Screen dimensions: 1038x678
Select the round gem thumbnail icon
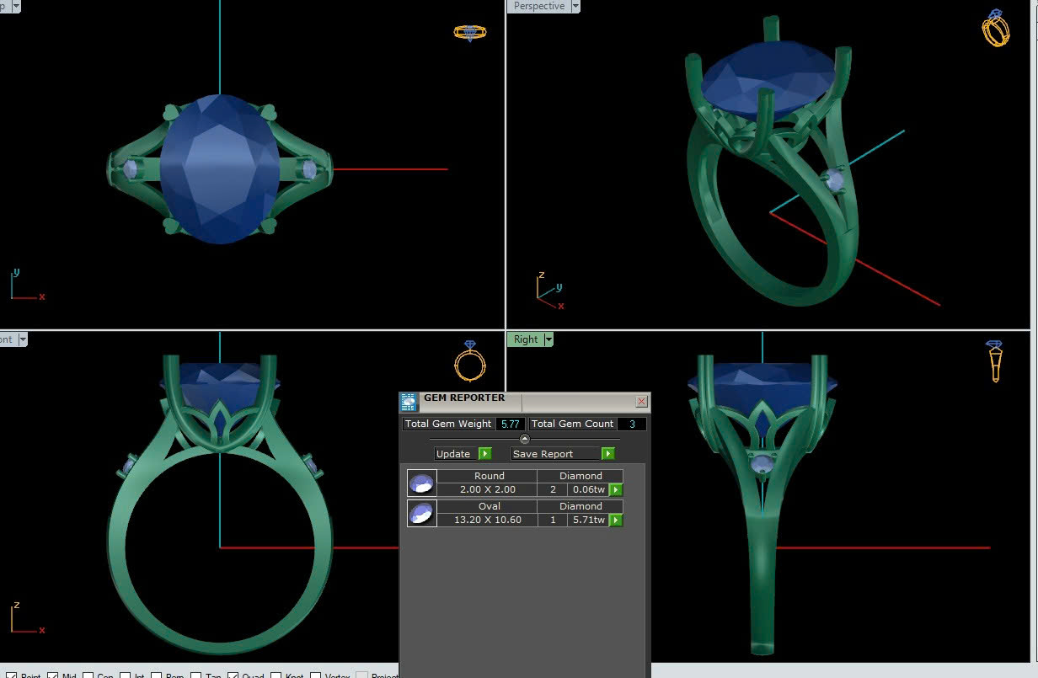(421, 483)
